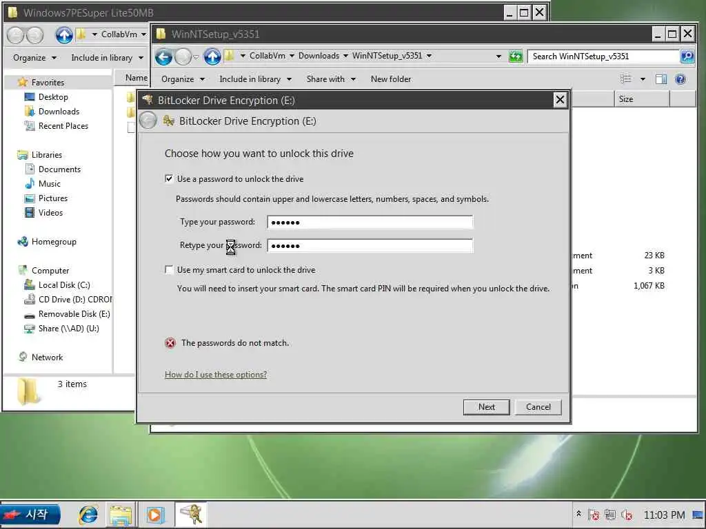This screenshot has height=529, width=706.
Task: Toggle the preview pane icon
Action: point(661,79)
